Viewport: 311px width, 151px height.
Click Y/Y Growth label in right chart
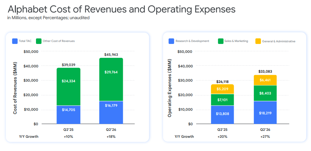click(184, 136)
